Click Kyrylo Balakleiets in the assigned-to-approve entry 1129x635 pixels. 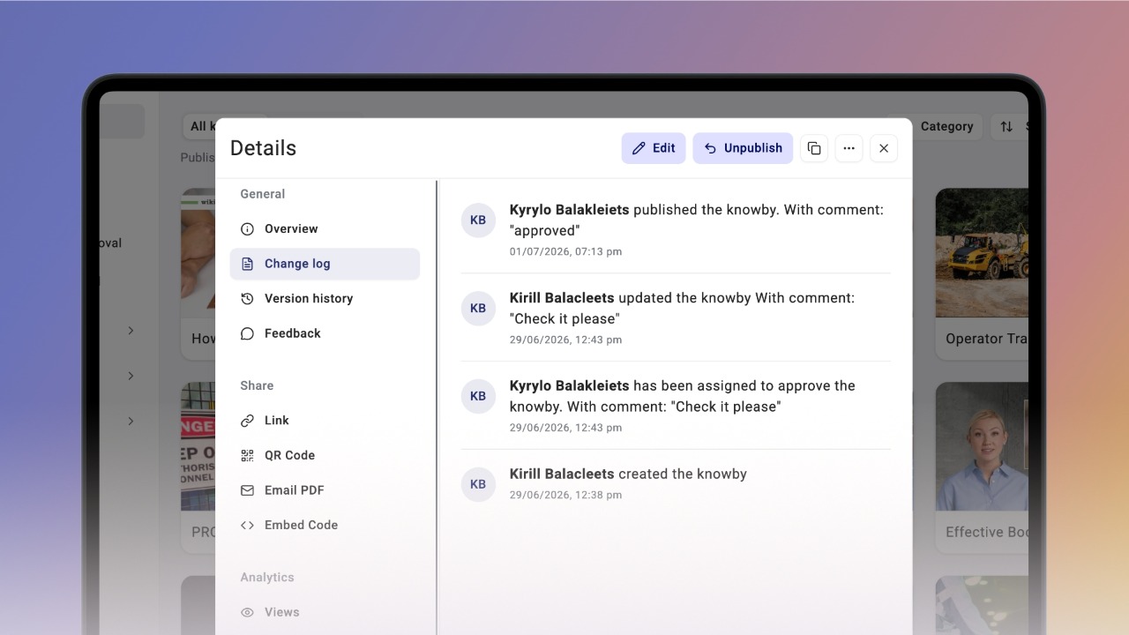pyautogui.click(x=570, y=385)
